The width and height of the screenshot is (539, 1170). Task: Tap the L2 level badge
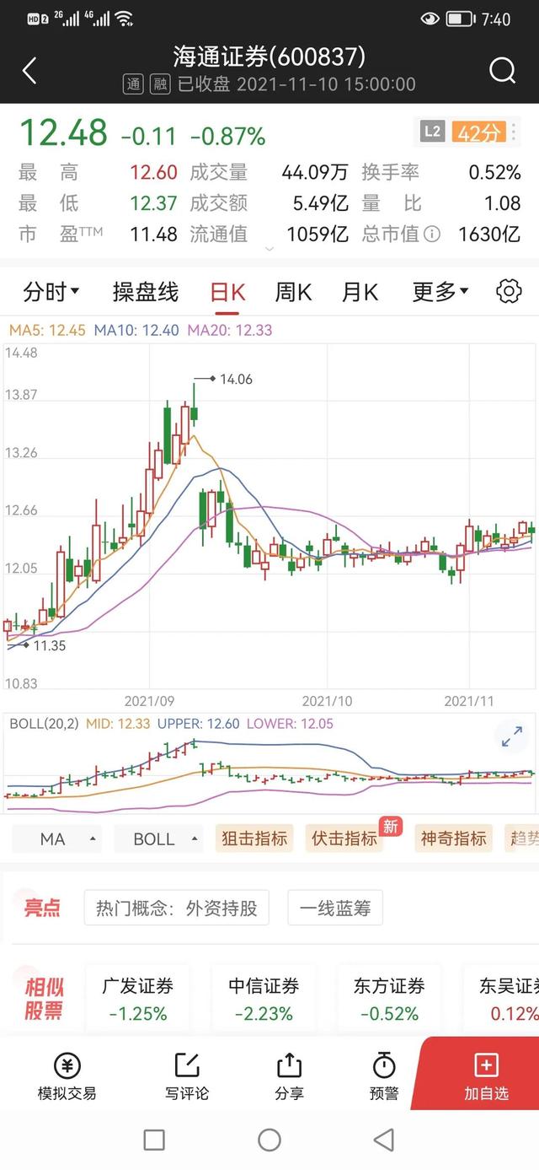(x=432, y=132)
